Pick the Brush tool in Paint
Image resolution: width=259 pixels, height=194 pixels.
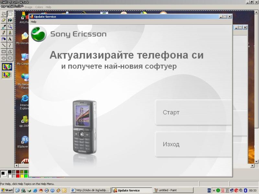pos(10,33)
